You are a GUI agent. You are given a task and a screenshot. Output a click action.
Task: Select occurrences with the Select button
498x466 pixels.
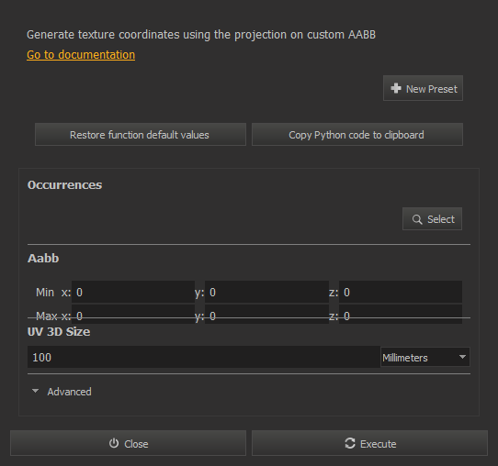coord(432,218)
